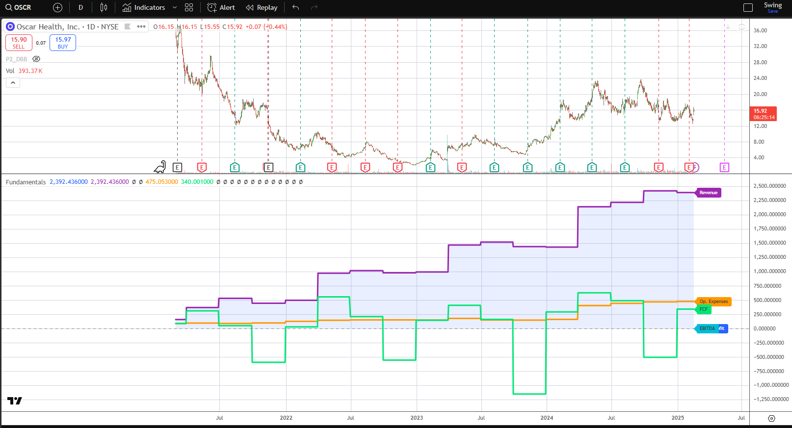Click the flag icon beside the symbol title

128,26
